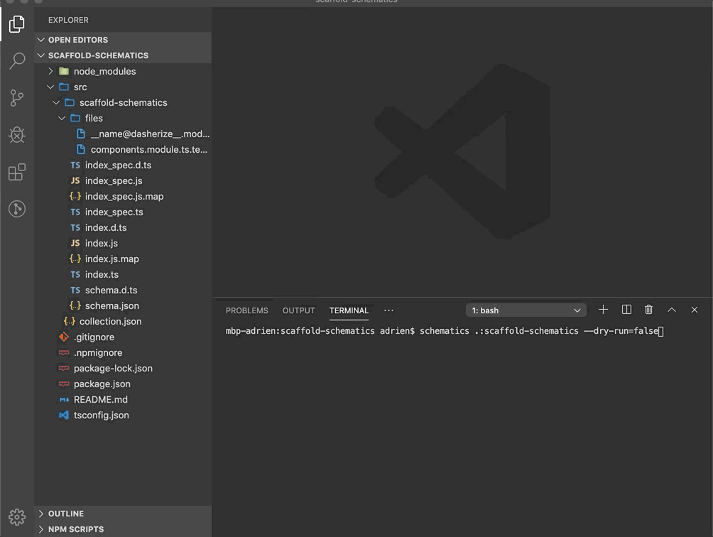Click the schema.json braces icon
Image resolution: width=713 pixels, height=537 pixels.
click(75, 305)
